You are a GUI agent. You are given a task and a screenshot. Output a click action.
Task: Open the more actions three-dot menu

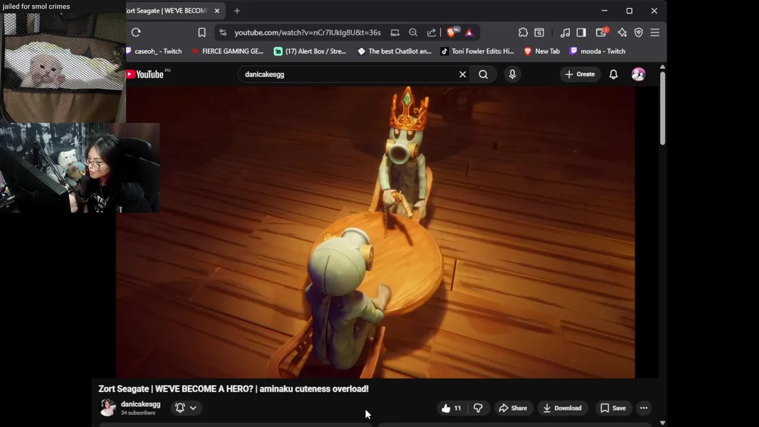(643, 408)
